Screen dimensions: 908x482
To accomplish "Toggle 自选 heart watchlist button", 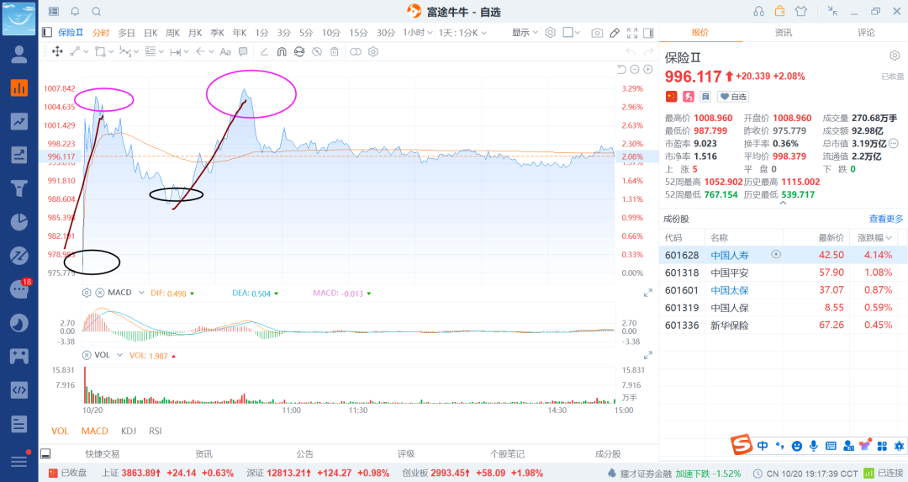I will [x=733, y=97].
